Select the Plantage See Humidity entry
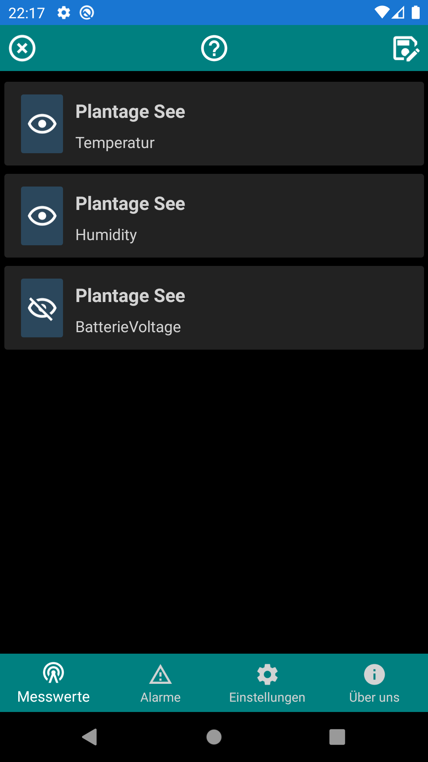The width and height of the screenshot is (428, 762). [214, 216]
